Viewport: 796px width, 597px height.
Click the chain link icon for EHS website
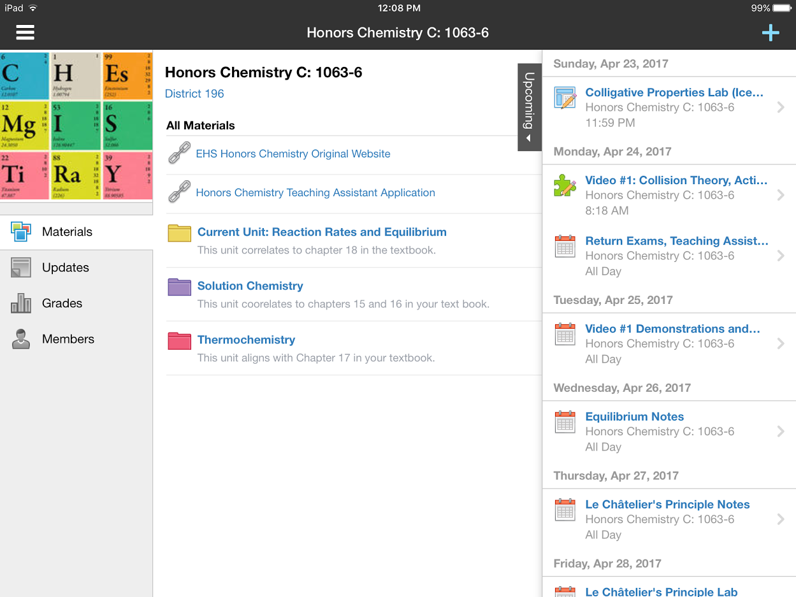179,154
